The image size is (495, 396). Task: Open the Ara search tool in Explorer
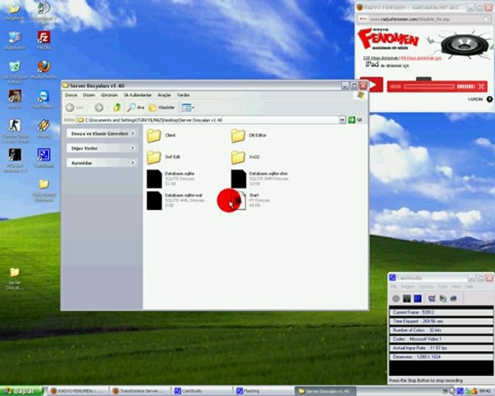(x=136, y=107)
